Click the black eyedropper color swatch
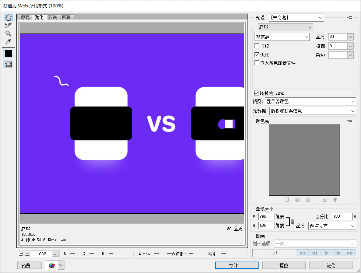Screen dimensions: 361x273 point(8,54)
